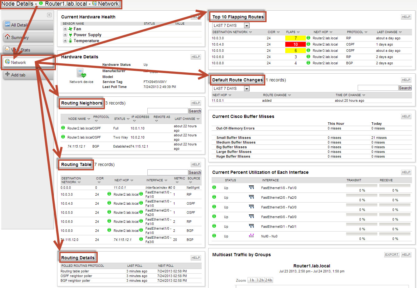Click Search button in Routing Table

point(195,172)
